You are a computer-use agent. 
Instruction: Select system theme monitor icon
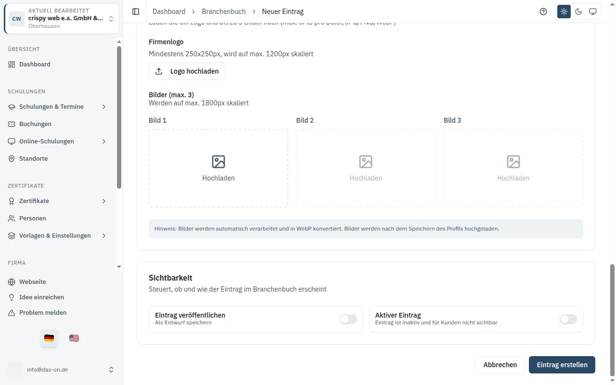pos(593,12)
